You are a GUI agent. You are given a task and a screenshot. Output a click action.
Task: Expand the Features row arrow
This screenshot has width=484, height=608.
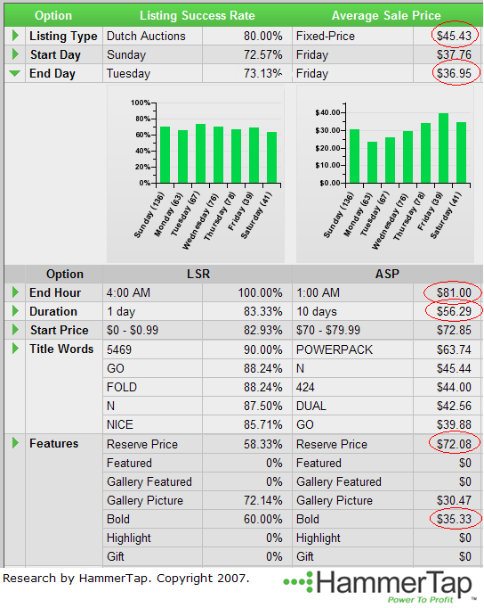pyautogui.click(x=15, y=443)
